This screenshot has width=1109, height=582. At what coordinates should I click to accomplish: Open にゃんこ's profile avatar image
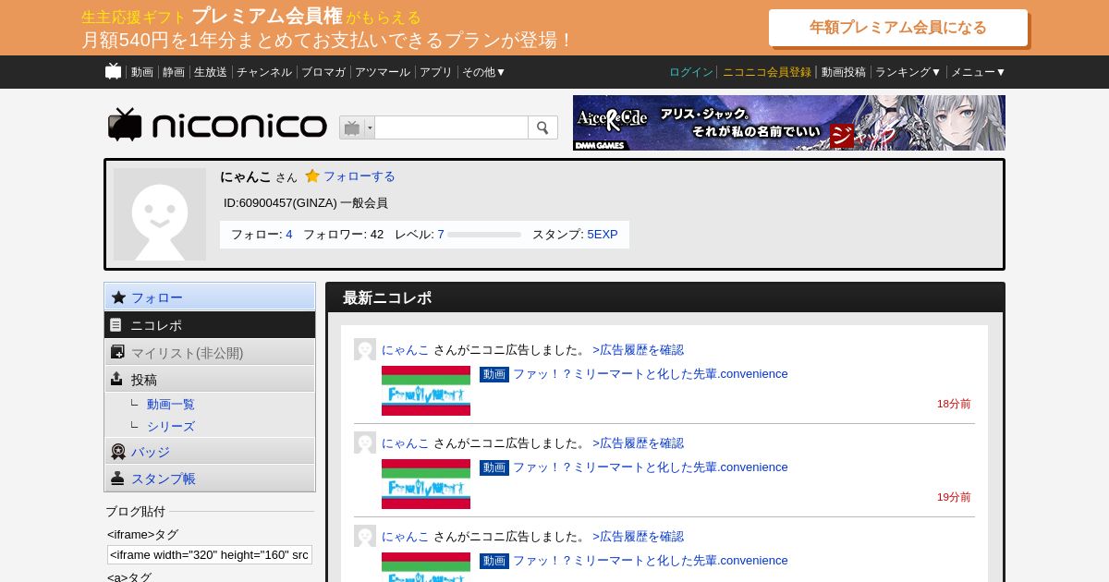[x=160, y=214]
